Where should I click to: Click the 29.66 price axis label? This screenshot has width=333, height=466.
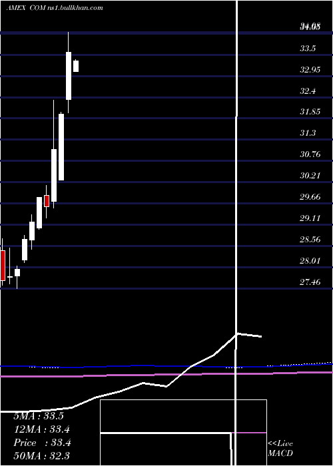(x=310, y=197)
